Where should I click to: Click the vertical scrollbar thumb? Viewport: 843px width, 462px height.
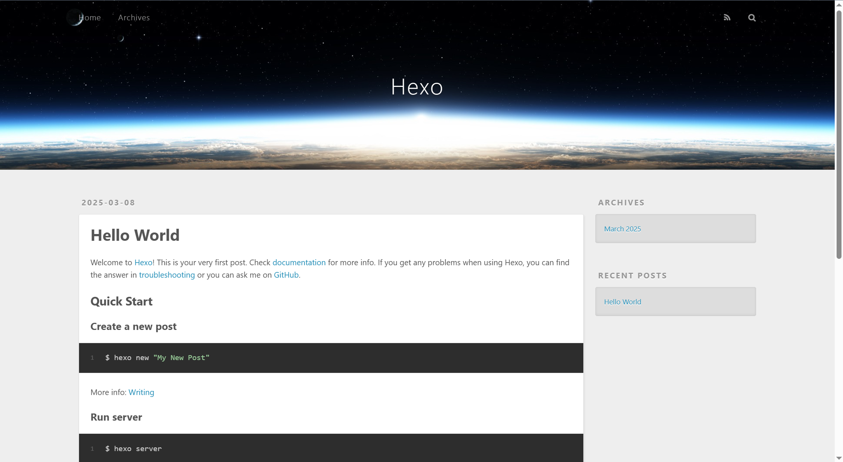click(x=839, y=135)
